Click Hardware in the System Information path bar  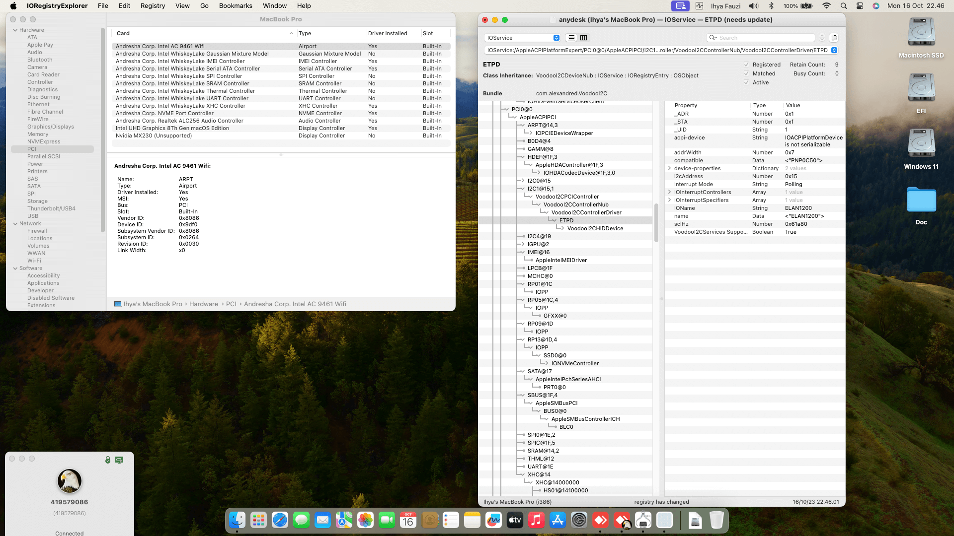pos(204,304)
